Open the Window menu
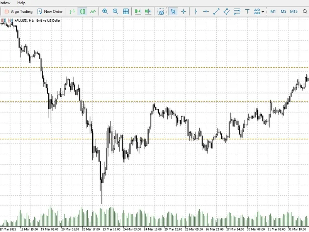This screenshot has height=232, width=309. click(5, 3)
